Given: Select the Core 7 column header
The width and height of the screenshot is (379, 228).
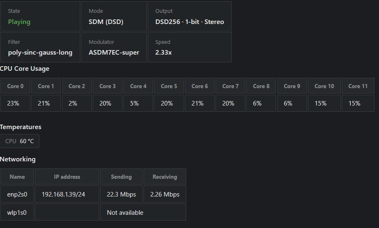Looking at the screenshot, I should tap(230, 86).
